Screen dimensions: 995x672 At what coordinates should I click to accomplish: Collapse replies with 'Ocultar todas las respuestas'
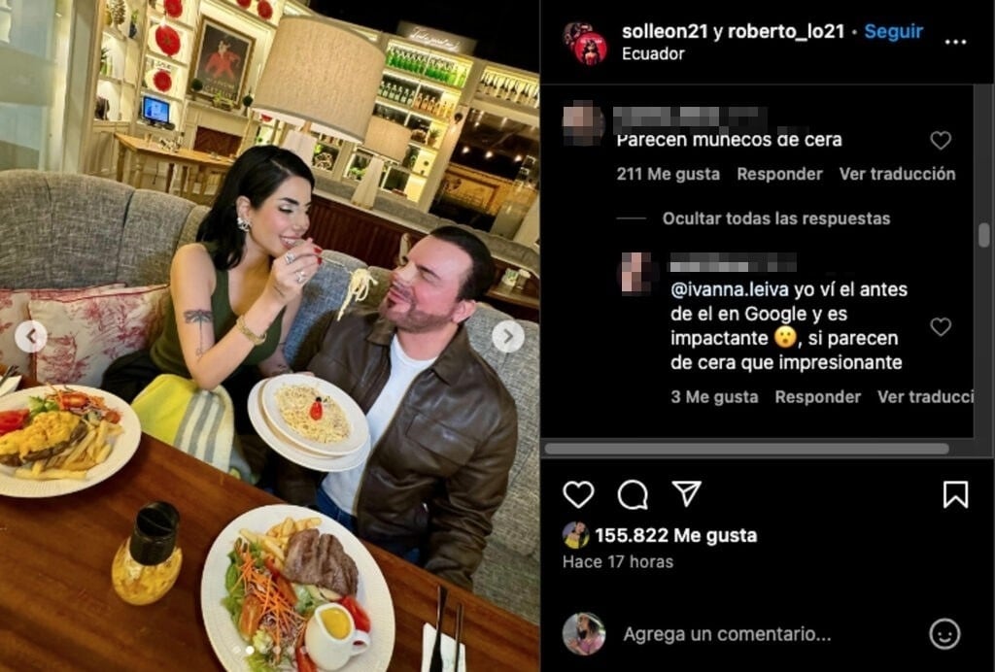tap(776, 218)
